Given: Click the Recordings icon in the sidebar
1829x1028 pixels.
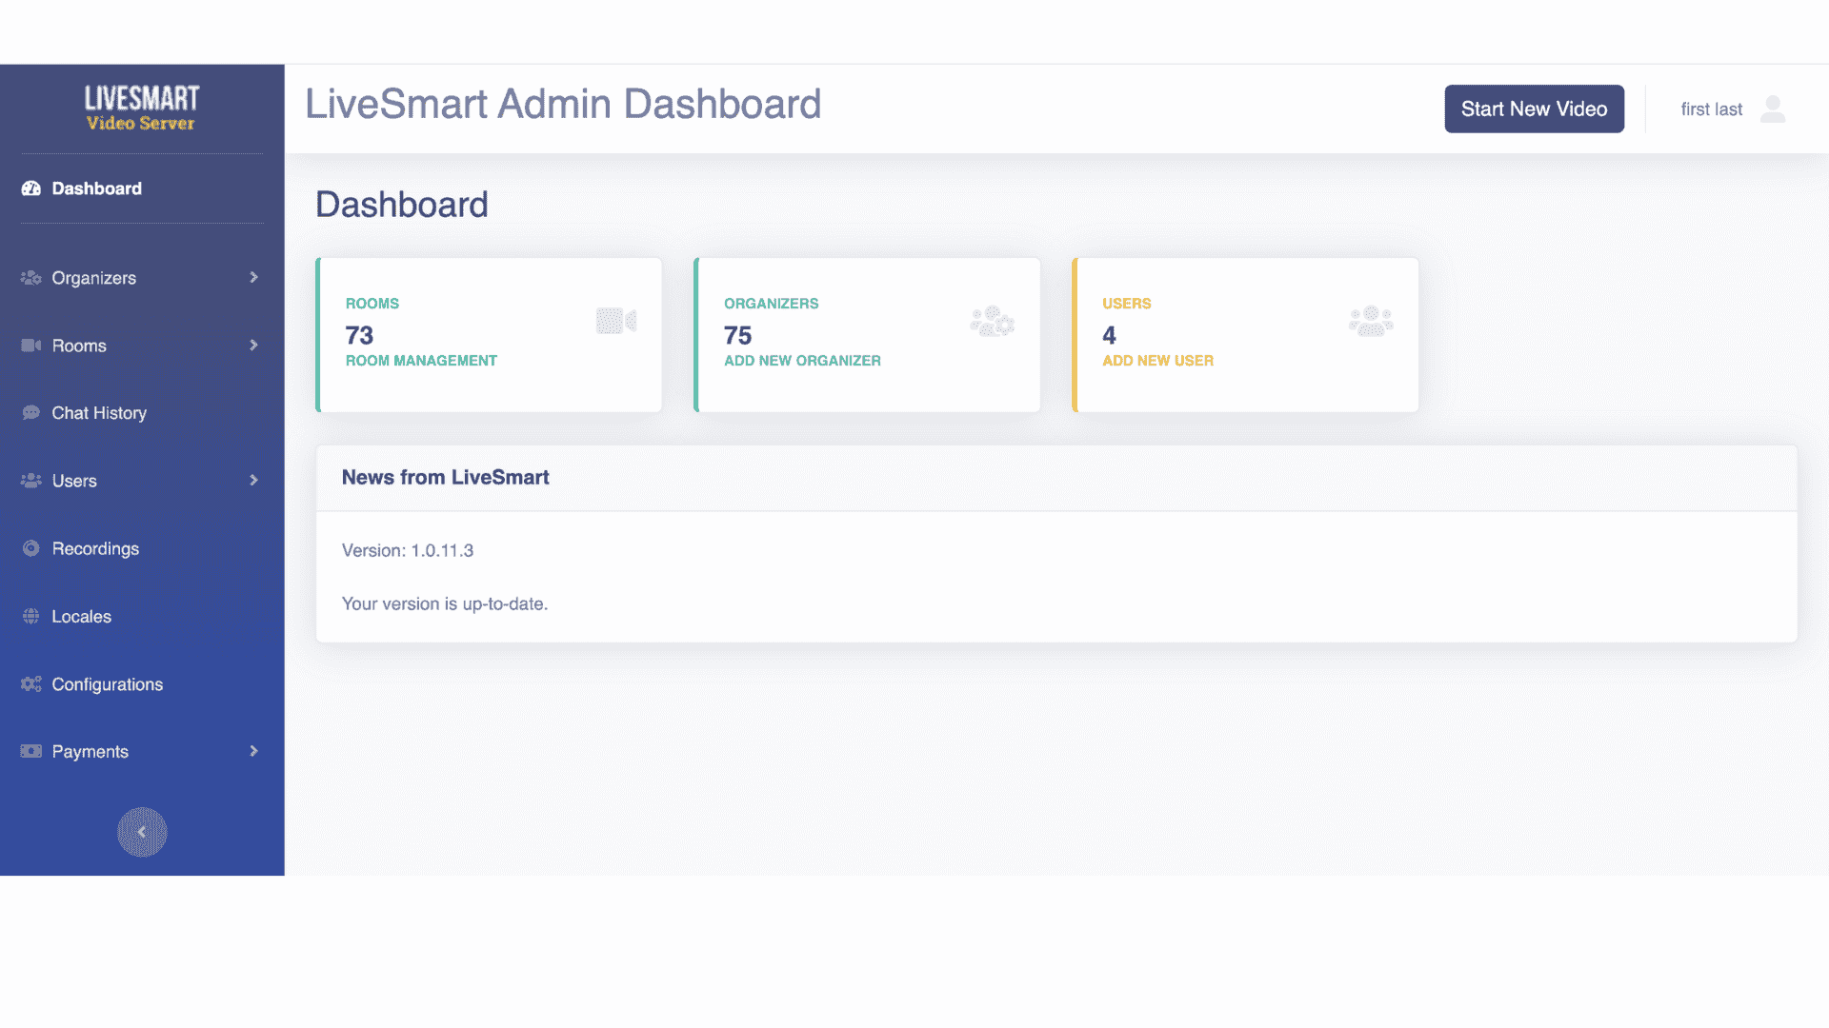Looking at the screenshot, I should 30,548.
